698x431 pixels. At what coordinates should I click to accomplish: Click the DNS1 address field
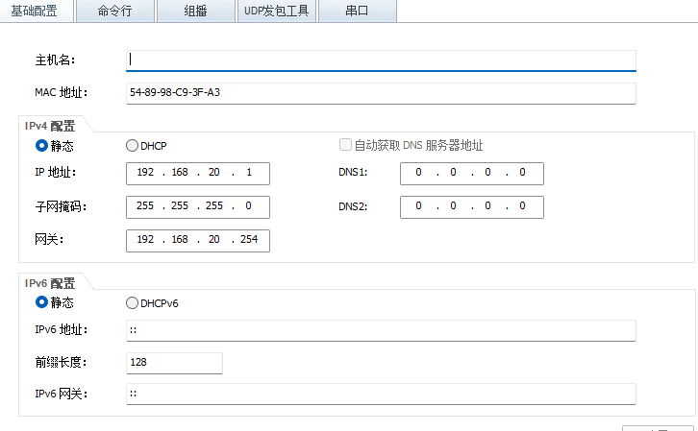click(x=471, y=173)
